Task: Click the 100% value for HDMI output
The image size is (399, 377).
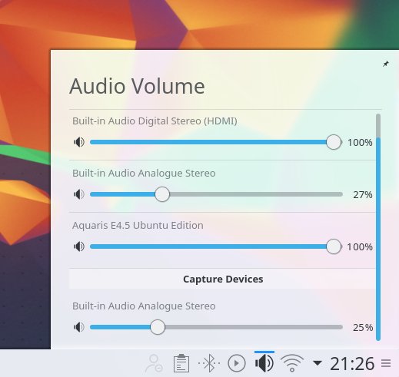Action: click(x=360, y=143)
